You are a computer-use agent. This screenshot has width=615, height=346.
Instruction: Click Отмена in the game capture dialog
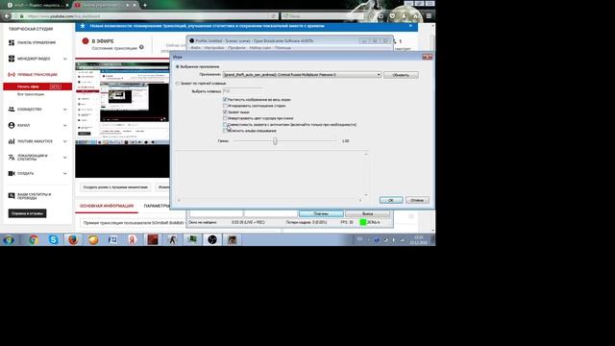click(417, 200)
